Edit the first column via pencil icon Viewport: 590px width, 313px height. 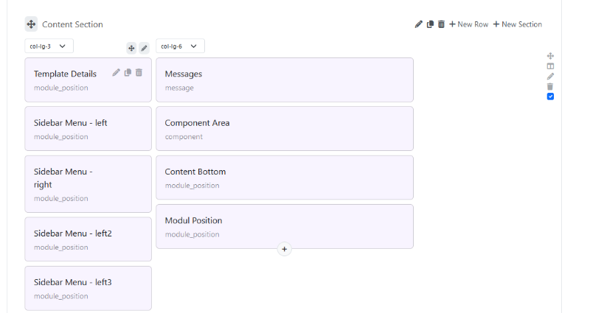click(145, 48)
